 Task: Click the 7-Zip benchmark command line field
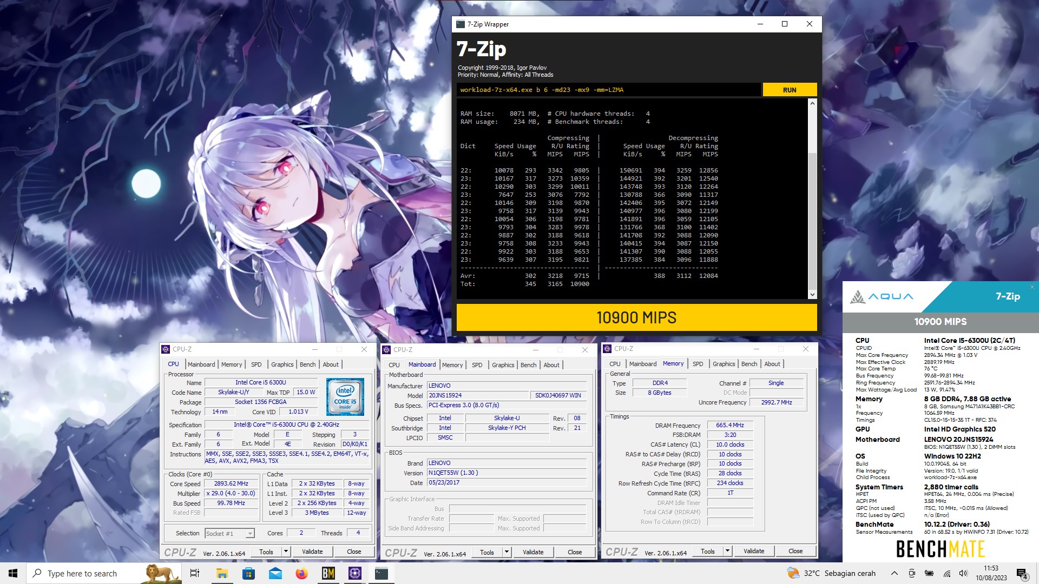pyautogui.click(x=608, y=90)
